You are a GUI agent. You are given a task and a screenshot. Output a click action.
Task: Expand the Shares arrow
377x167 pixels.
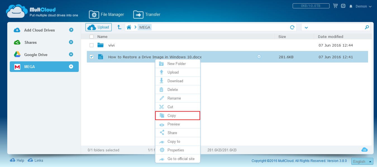pos(71,42)
